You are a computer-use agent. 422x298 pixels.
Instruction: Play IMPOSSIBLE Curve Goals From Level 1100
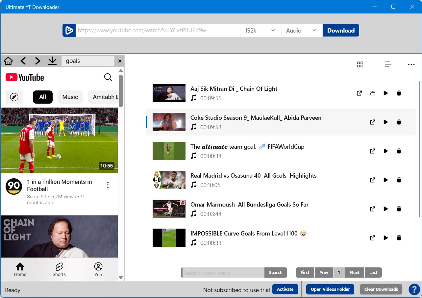(386, 238)
